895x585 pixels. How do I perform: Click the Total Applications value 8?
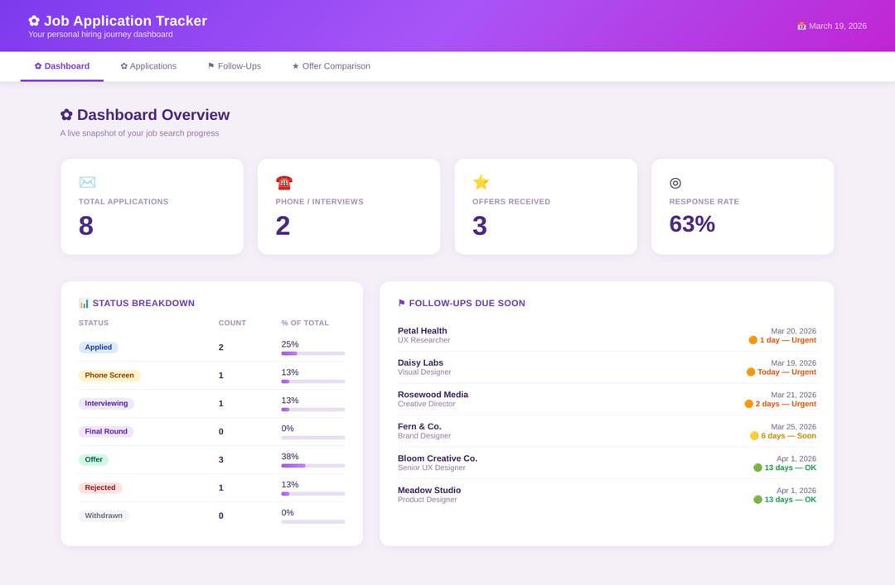coord(86,226)
